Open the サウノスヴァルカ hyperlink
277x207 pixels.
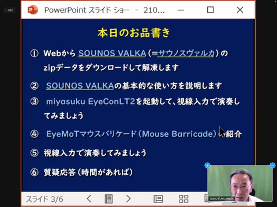pyautogui.click(x=186, y=53)
